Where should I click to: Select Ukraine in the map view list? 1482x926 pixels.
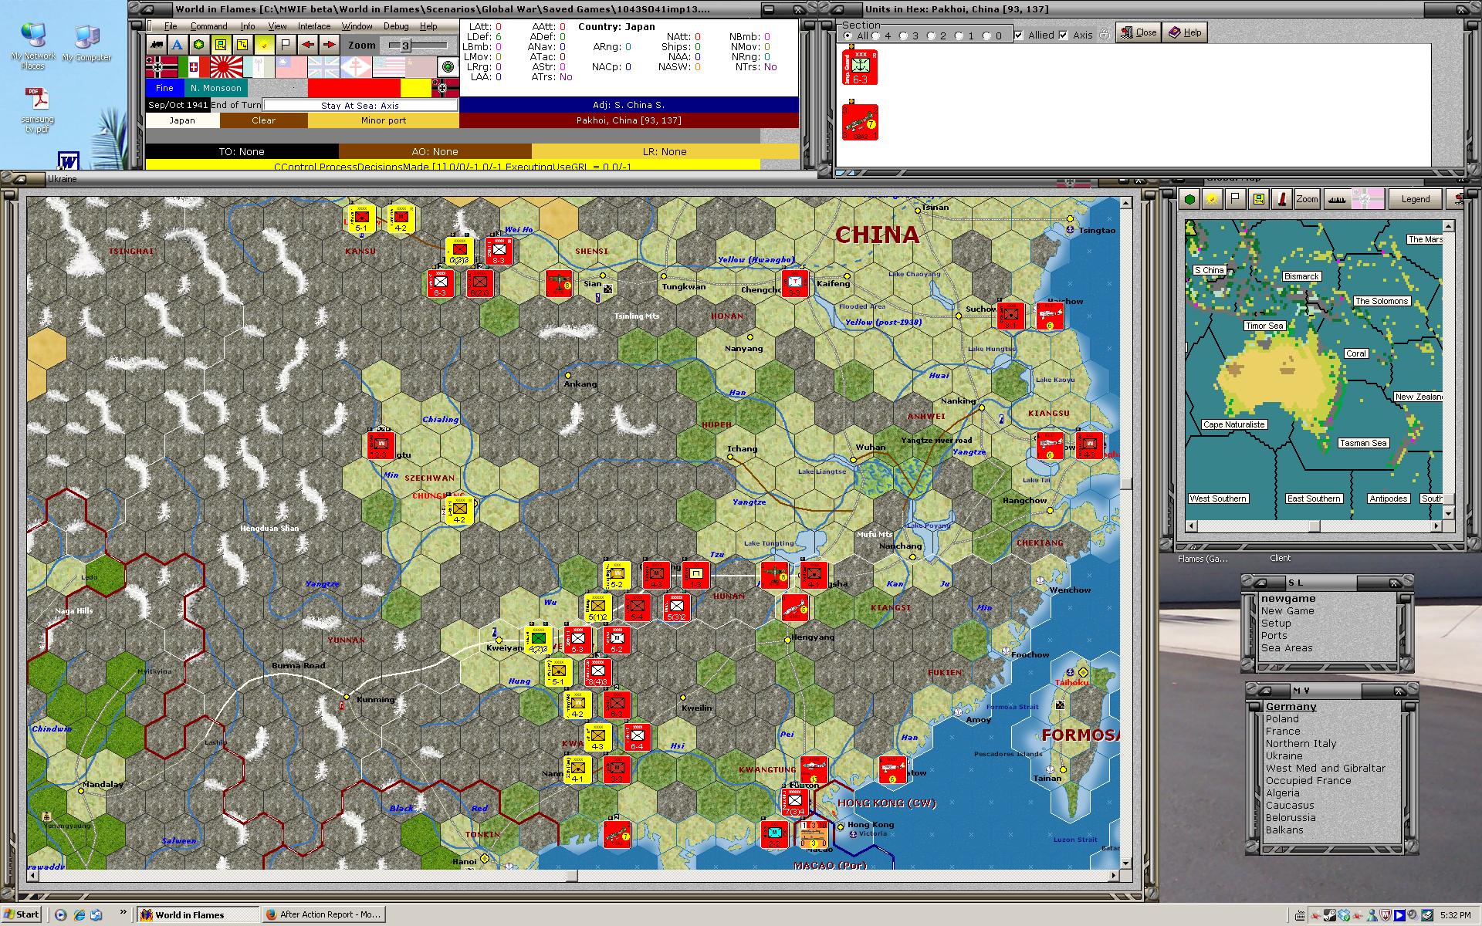(1284, 756)
